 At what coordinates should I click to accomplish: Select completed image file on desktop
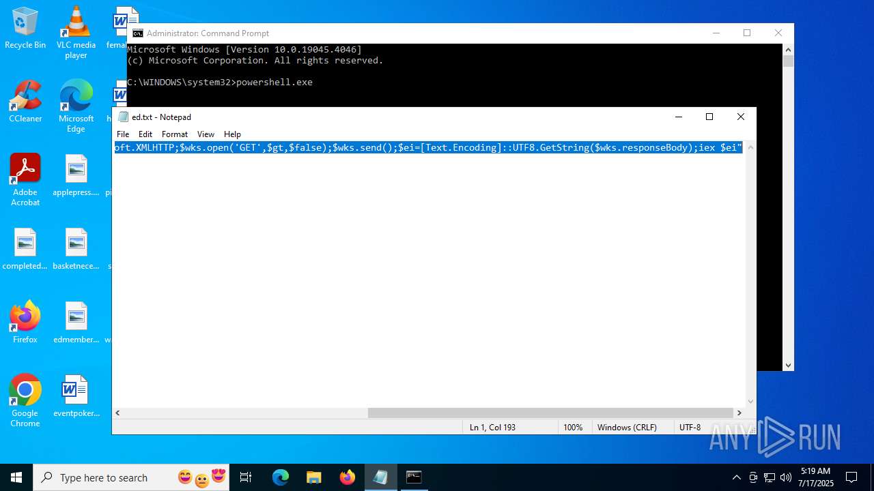point(25,248)
